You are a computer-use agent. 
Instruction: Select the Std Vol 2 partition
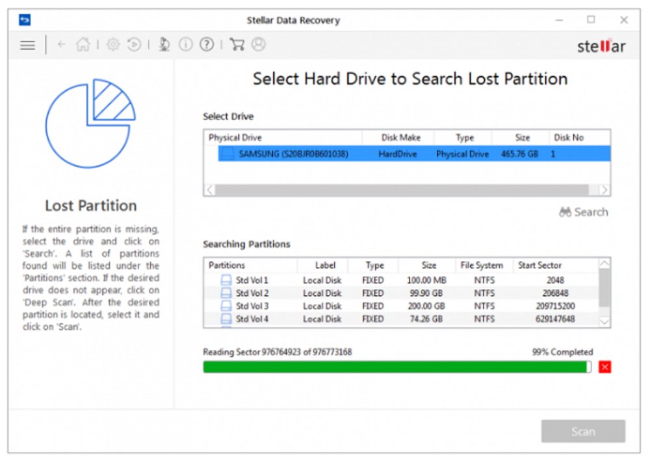click(401, 293)
